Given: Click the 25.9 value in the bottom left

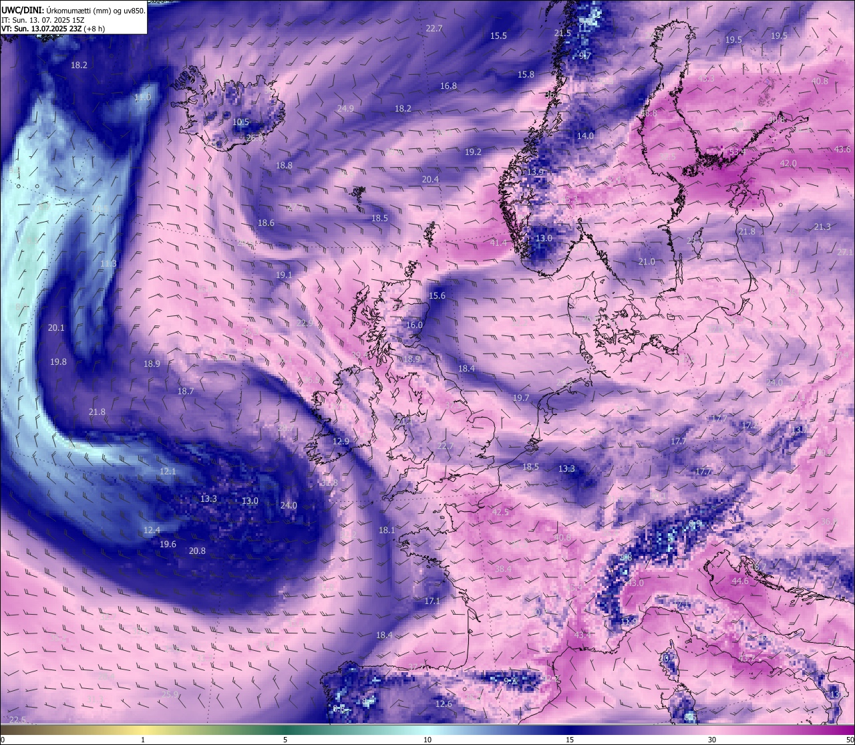Looking at the screenshot, I should pos(170,695).
